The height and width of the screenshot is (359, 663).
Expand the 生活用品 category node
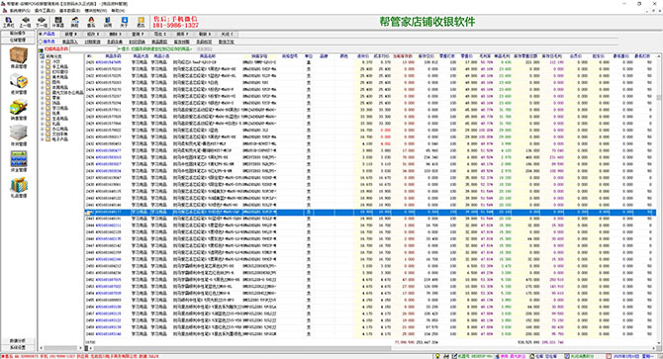tap(43, 119)
